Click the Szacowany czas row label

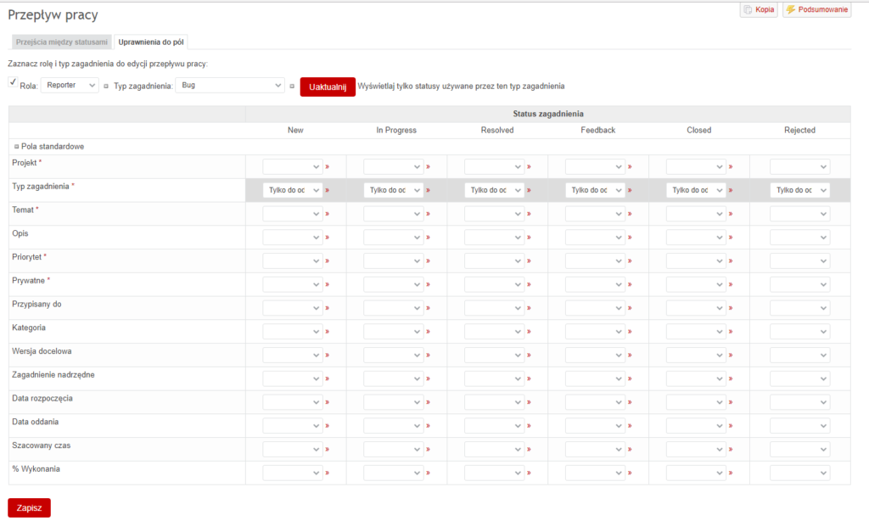pos(41,445)
